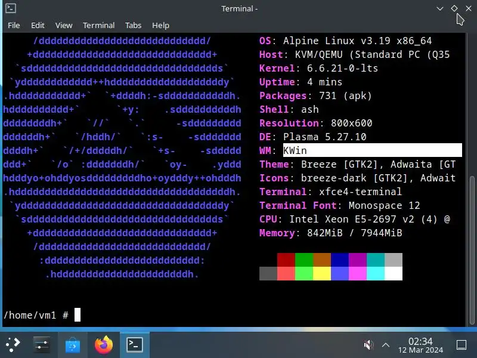Screen dimensions: 477x358
Task: Select the Terminal task in the taskbar
Action: [x=135, y=345]
